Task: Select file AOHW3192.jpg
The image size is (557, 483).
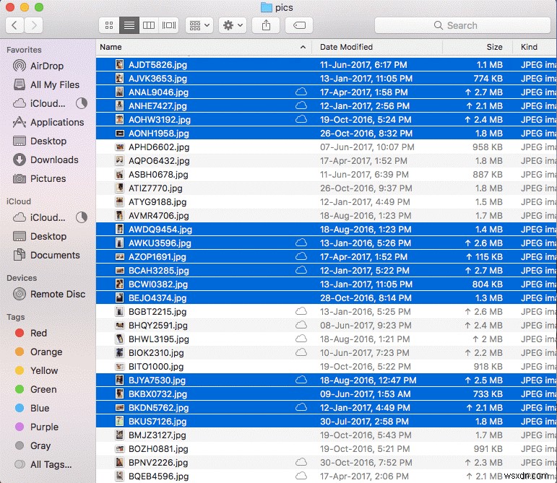Action: click(326, 120)
